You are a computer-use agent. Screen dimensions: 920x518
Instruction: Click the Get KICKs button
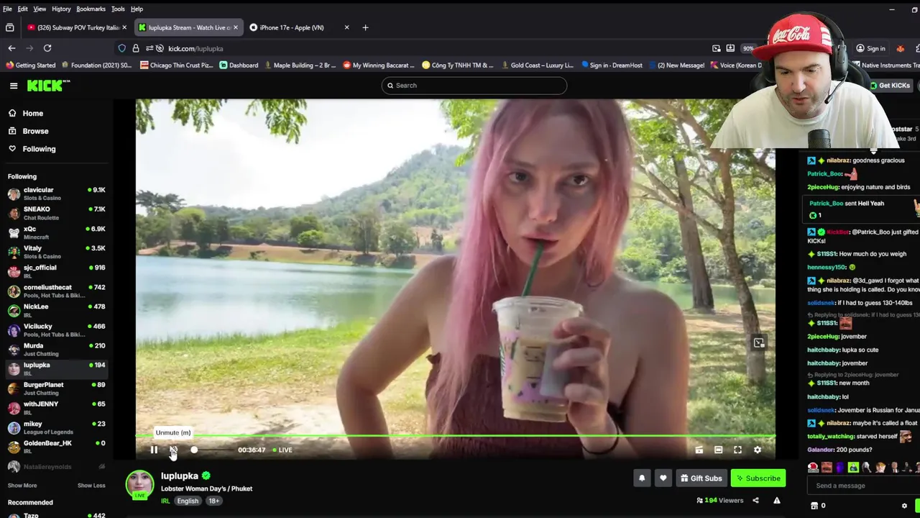pos(890,86)
